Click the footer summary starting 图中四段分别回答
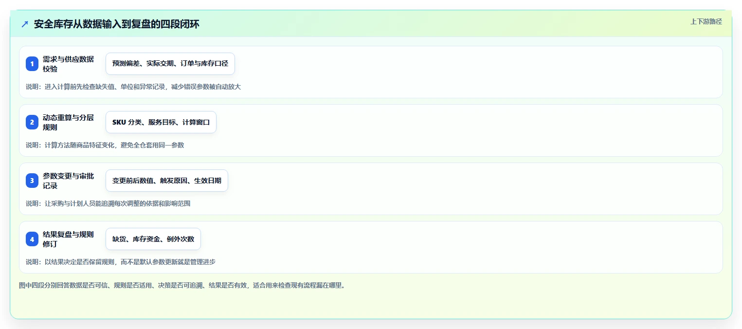Image resolution: width=742 pixels, height=329 pixels. pyautogui.click(x=182, y=286)
